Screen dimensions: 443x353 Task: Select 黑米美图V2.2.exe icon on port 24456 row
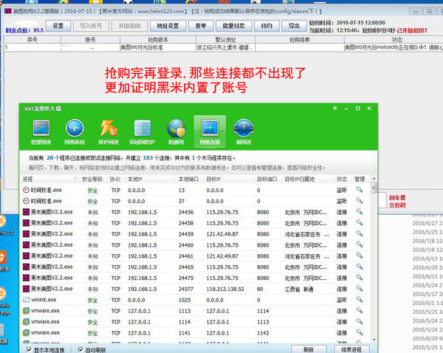coord(26,212)
